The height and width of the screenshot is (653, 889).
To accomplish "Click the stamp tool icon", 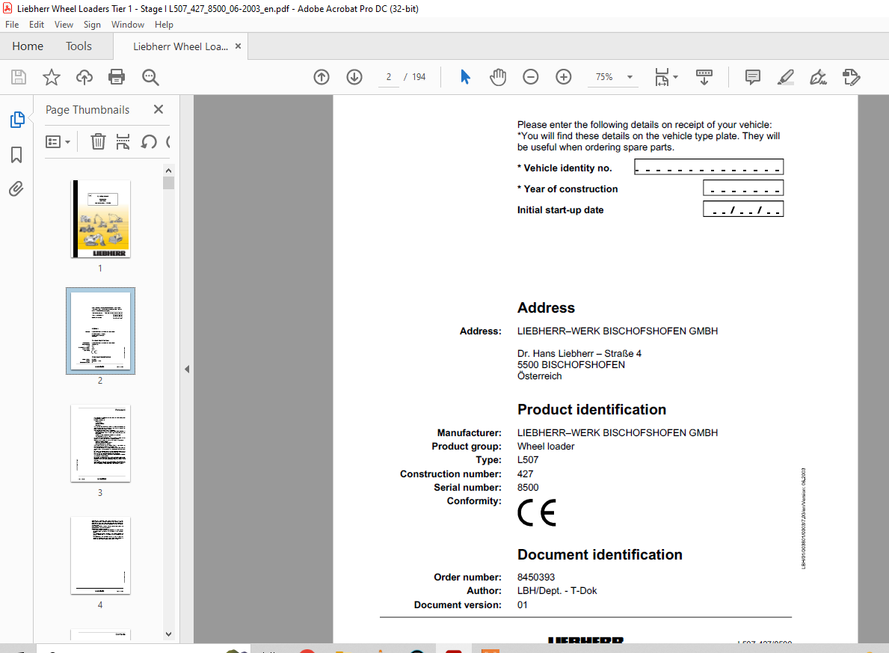I will (852, 77).
